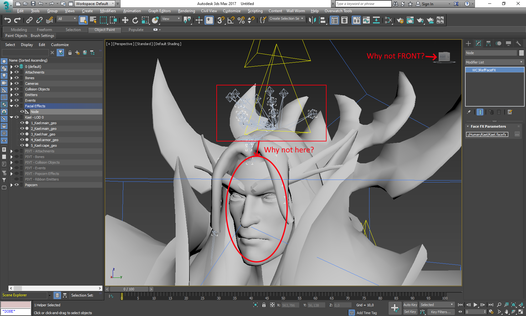This screenshot has width=526, height=316.
Task: Click the Paint Objects button
Action: pyautogui.click(x=16, y=36)
